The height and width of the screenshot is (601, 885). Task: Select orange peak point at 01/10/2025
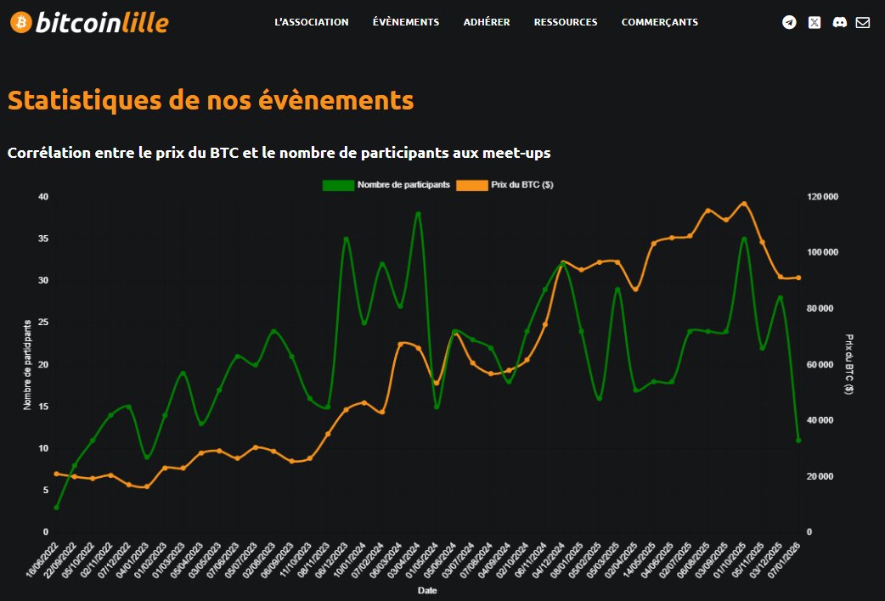(744, 204)
